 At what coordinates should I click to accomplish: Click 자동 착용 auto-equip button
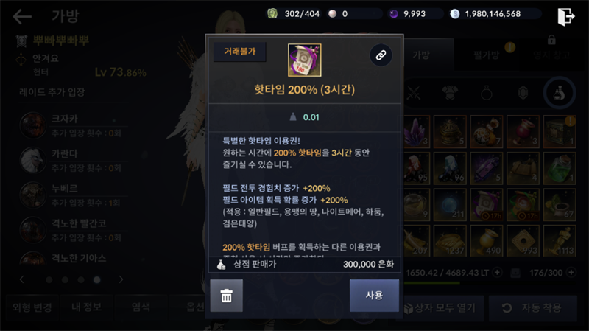click(532, 308)
